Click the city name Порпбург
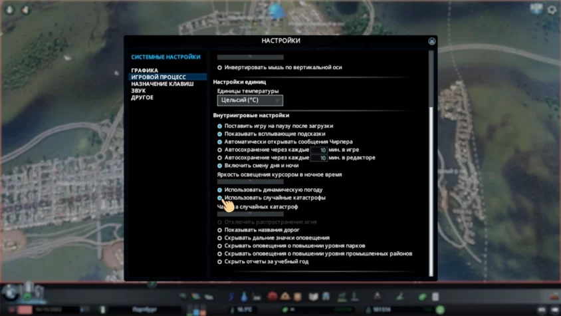Screen dimensions: 561x316 [144, 309]
